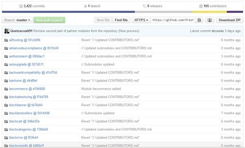Open becommerce @ d194668 submodule
The image size is (245, 148).
[27, 89]
